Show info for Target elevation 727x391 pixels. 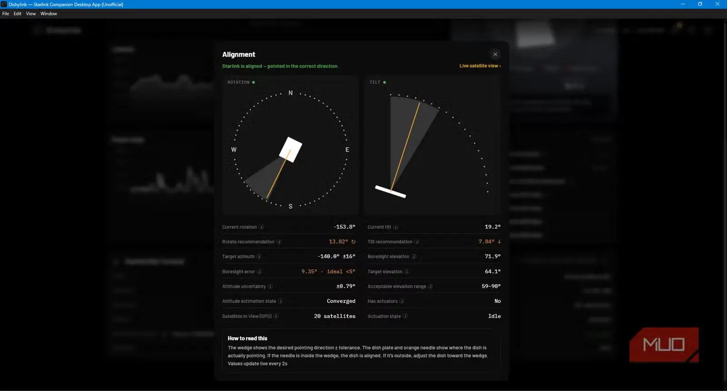click(x=407, y=272)
